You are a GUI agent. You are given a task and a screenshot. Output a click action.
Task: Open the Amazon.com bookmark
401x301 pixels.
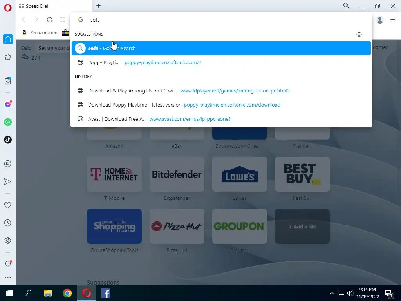[40, 33]
